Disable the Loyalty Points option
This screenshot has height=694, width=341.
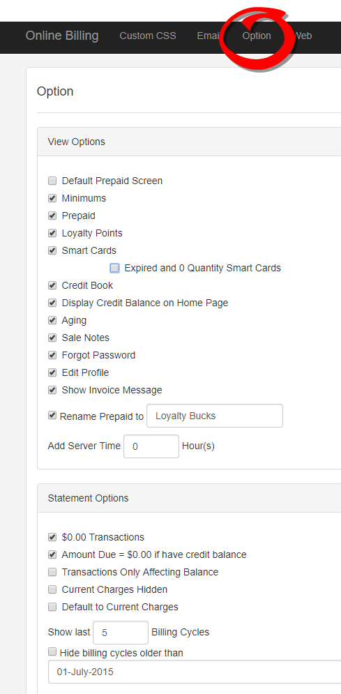point(52,233)
